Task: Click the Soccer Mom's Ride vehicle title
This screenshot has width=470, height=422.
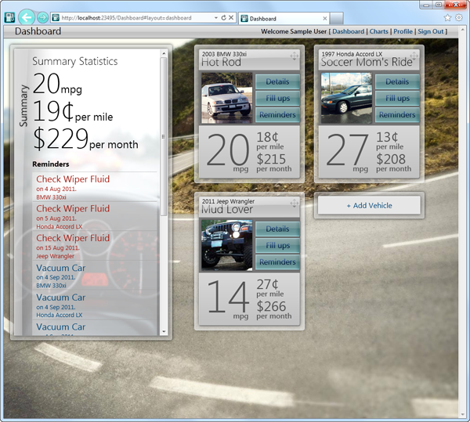Action: click(367, 63)
